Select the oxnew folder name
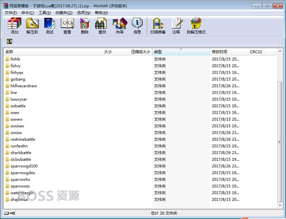 [16, 119]
